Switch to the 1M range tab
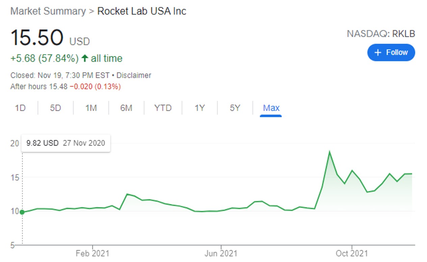Screen dimensions: 427x262 pos(91,108)
